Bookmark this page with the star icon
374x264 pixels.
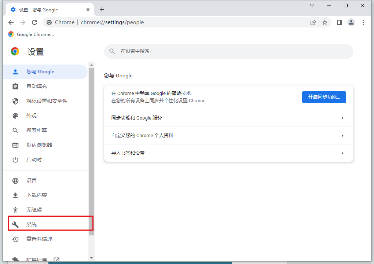click(325, 22)
